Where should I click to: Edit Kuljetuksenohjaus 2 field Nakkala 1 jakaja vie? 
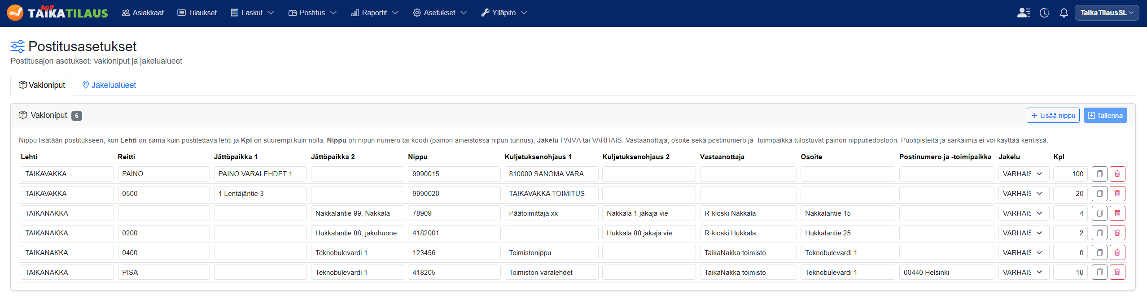pyautogui.click(x=649, y=213)
